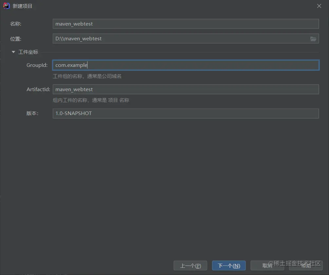The height and width of the screenshot is (275, 329).
Task: Click hint text 工件组的名称，通常是公司域名
Action: pos(87,76)
